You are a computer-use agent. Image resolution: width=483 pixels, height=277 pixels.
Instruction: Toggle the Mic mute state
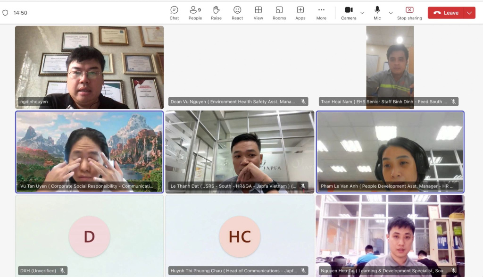[377, 13]
